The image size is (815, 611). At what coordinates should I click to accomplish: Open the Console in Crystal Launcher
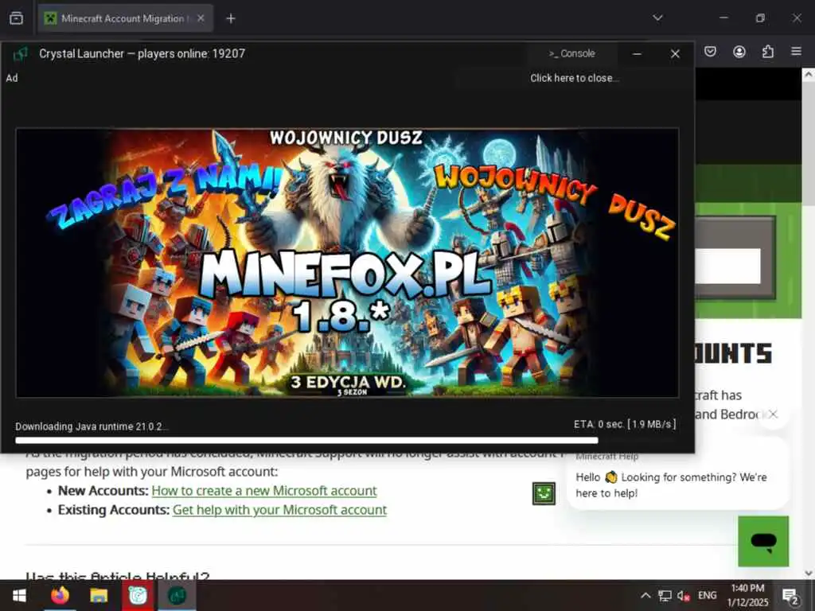(571, 53)
